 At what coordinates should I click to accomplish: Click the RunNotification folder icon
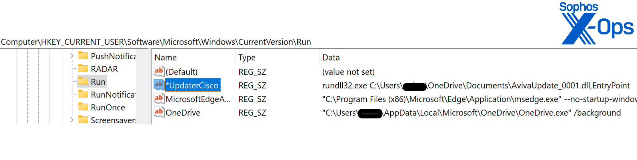(83, 94)
